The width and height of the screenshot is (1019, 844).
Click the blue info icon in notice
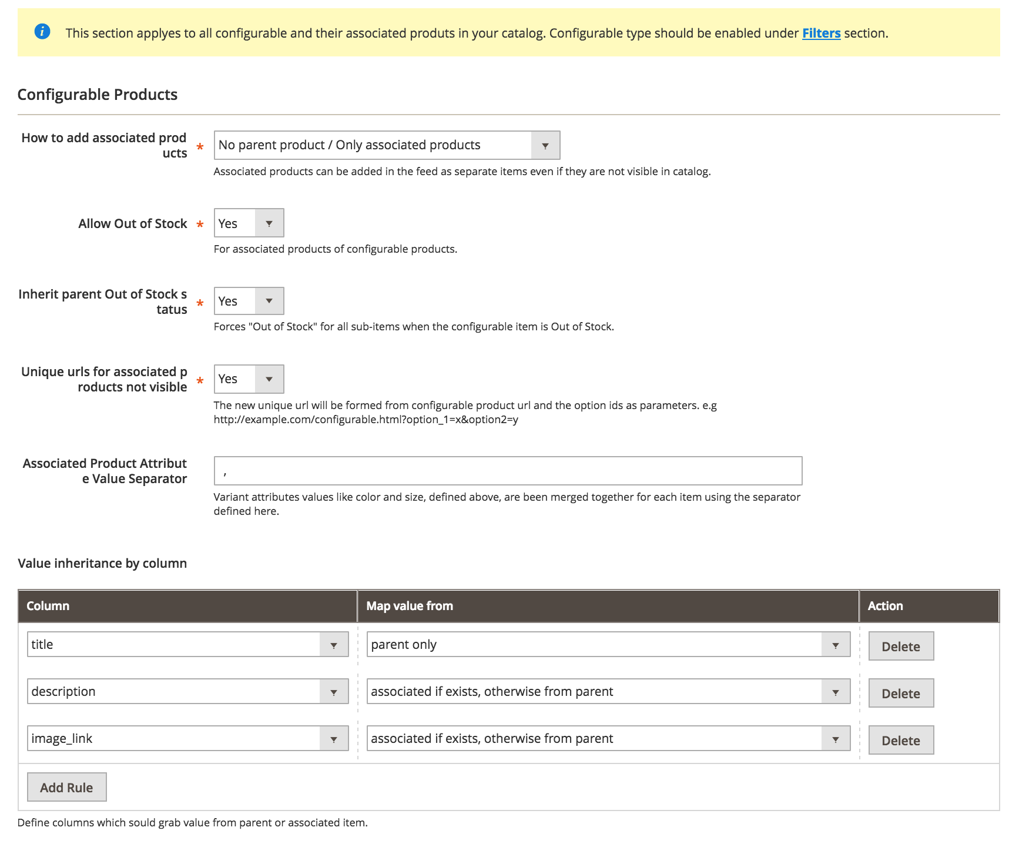[x=42, y=31]
